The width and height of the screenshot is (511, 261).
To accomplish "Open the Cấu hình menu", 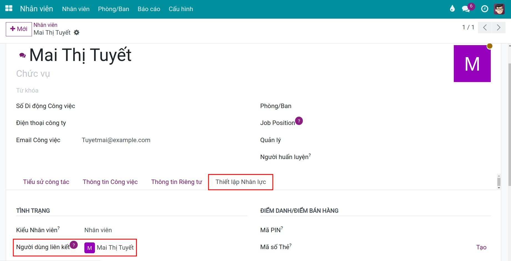I will [x=181, y=9].
